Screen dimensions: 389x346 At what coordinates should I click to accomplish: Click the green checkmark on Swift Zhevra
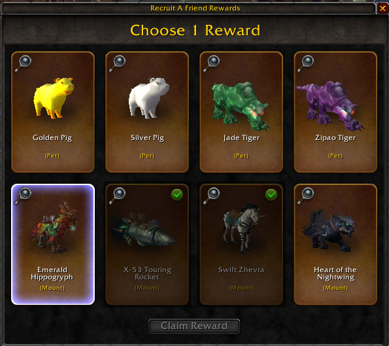pos(271,195)
